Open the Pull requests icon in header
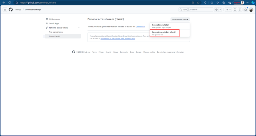256x136 pixels. tap(240, 10)
